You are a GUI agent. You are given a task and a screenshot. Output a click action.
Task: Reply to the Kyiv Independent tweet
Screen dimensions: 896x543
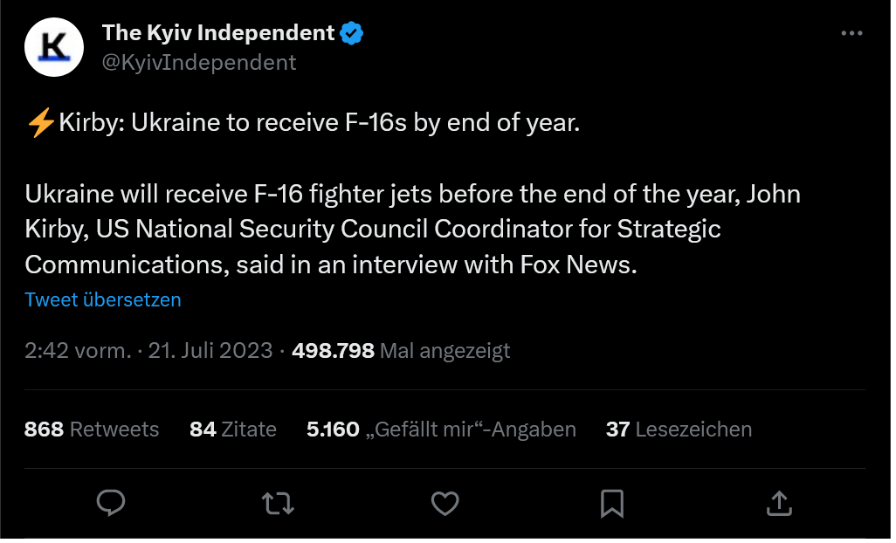111,502
